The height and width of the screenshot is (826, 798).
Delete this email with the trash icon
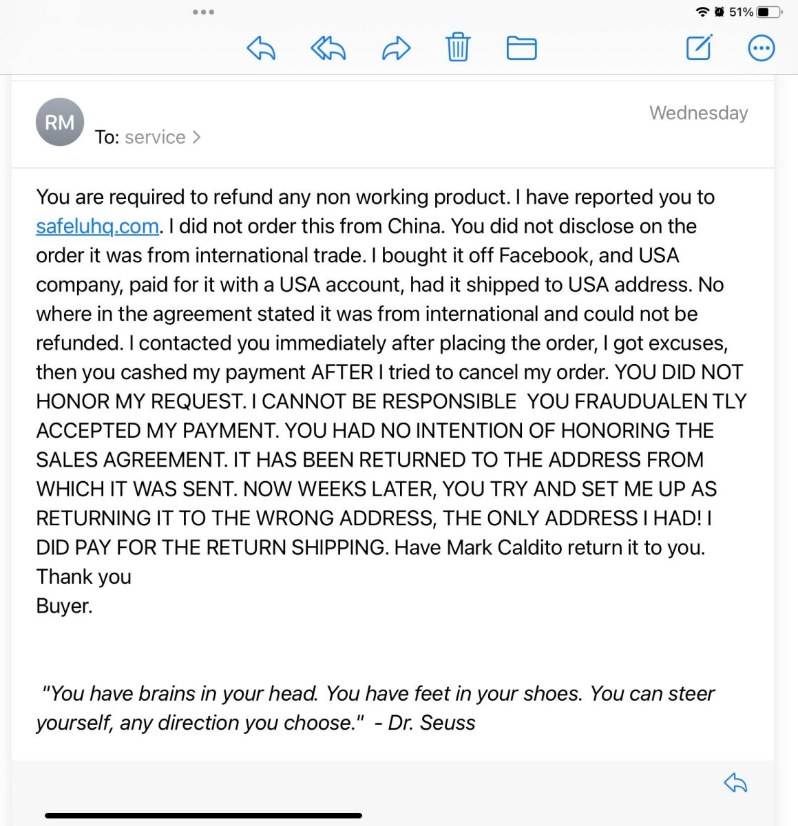click(x=458, y=47)
